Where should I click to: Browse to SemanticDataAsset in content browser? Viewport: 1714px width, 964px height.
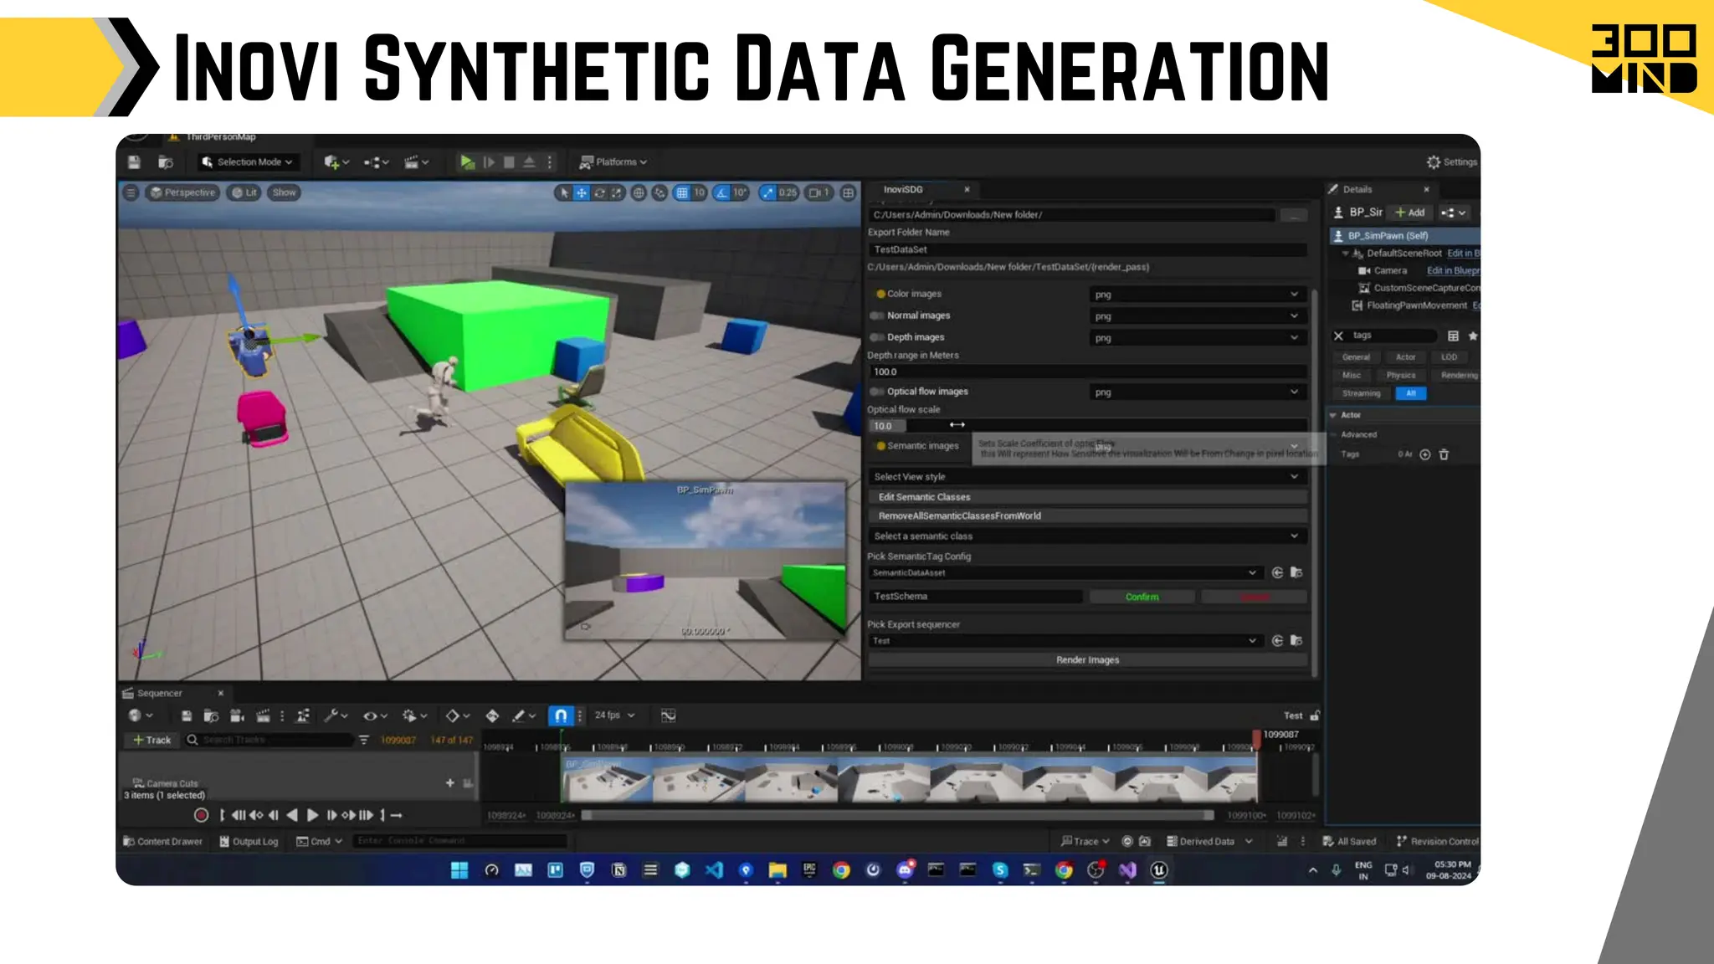point(1296,573)
